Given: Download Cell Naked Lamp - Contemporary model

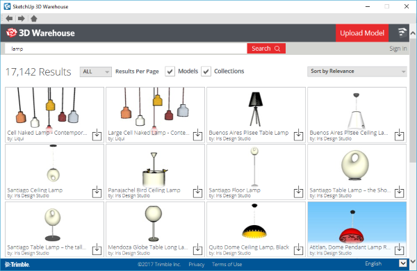Looking at the screenshot, I should pos(97,135).
